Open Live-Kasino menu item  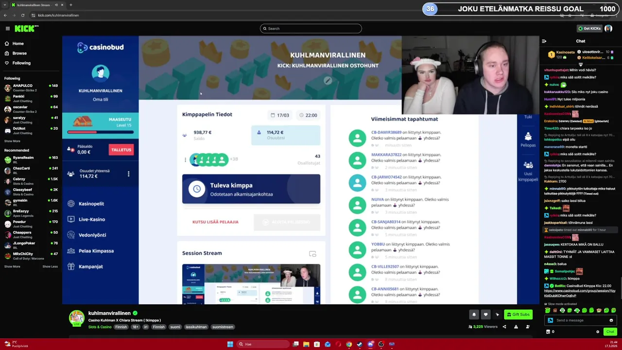(x=86, y=220)
